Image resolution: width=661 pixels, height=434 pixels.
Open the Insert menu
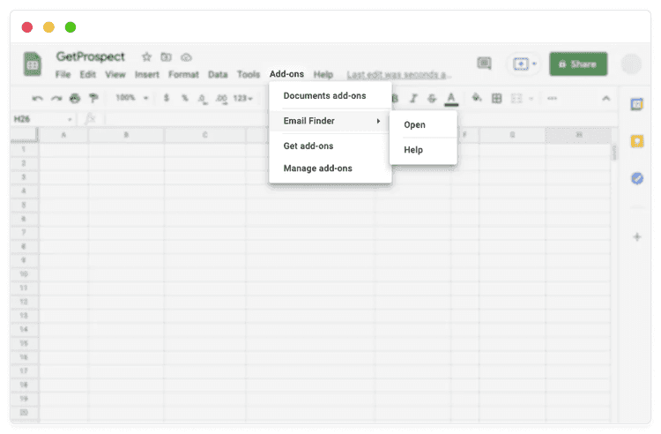point(146,75)
